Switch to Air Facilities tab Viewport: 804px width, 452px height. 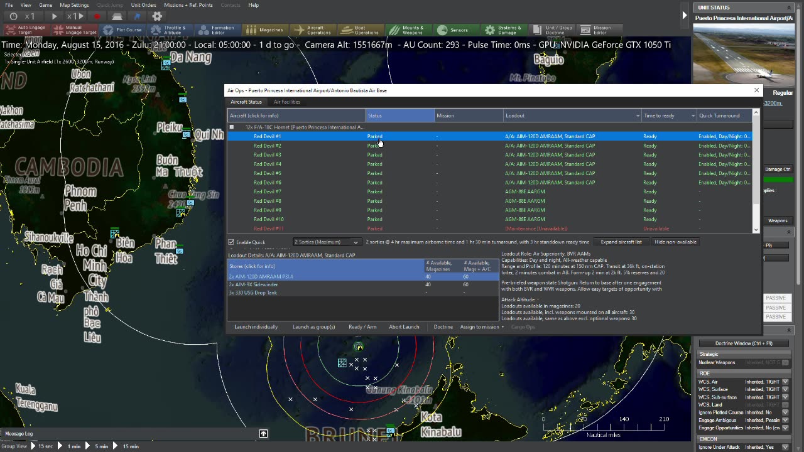point(287,102)
